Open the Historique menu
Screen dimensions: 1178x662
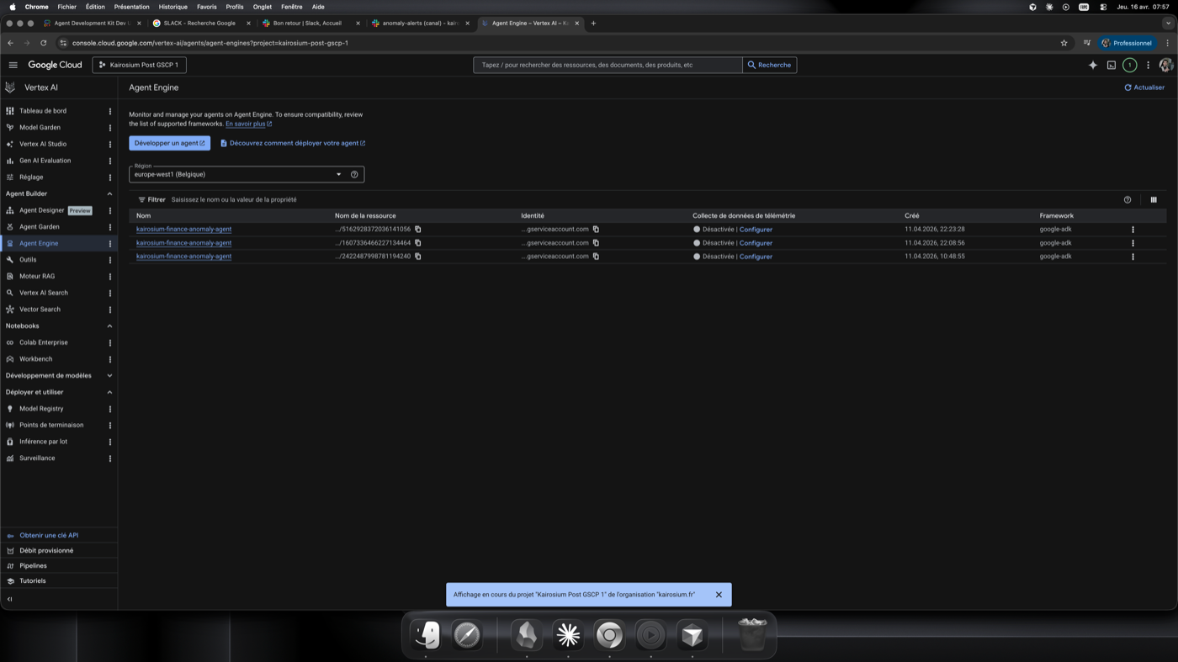coord(173,7)
